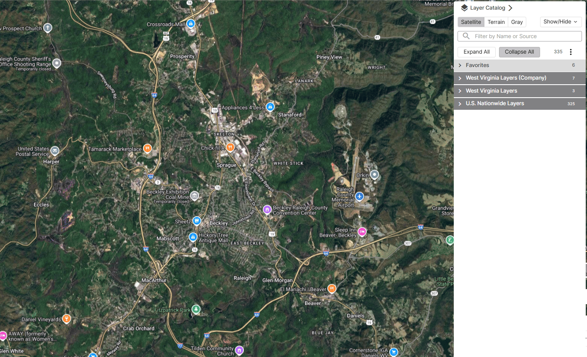Click the green tree marker at Fitzpatrick Park
Image resolution: width=587 pixels, height=357 pixels.
pyautogui.click(x=197, y=309)
